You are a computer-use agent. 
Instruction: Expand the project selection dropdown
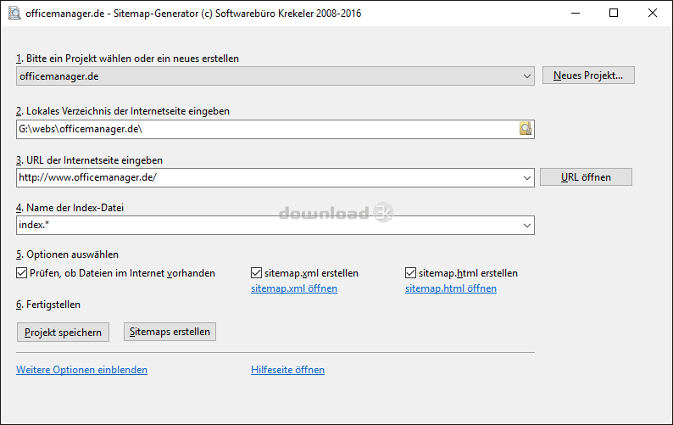click(x=527, y=76)
